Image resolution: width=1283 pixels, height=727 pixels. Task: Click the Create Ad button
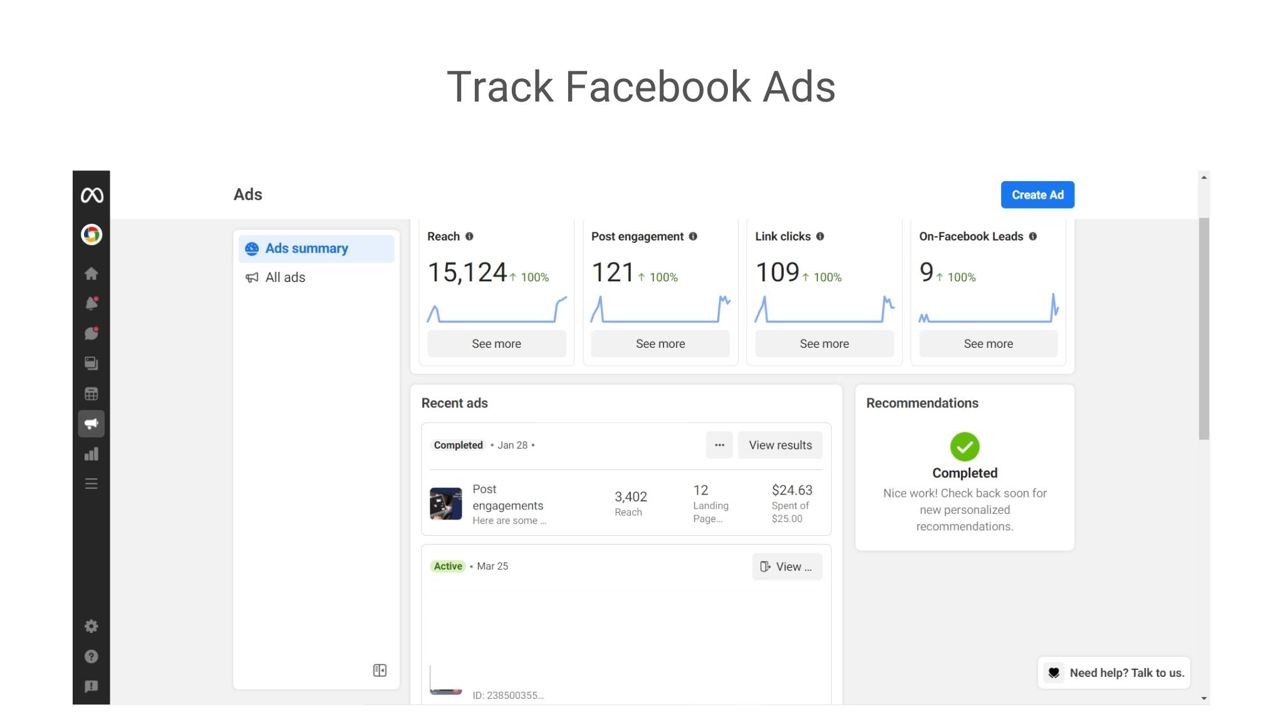click(1037, 195)
